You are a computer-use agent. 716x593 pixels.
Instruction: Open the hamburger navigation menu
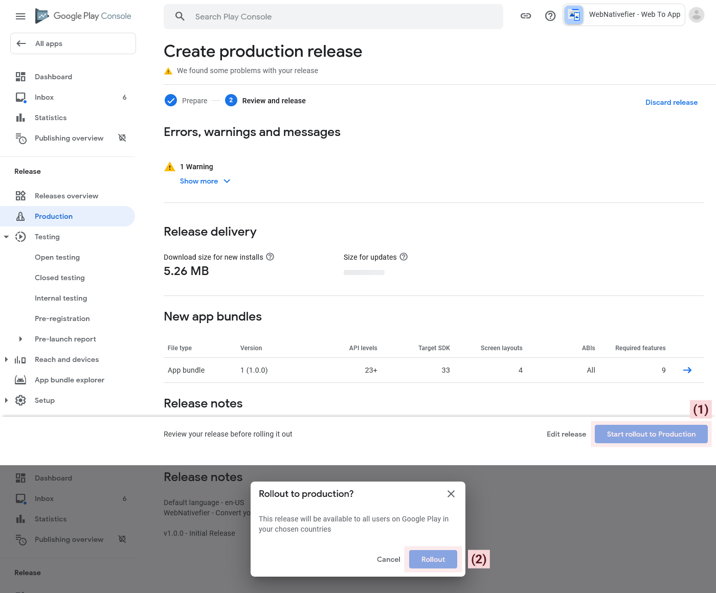click(x=20, y=16)
